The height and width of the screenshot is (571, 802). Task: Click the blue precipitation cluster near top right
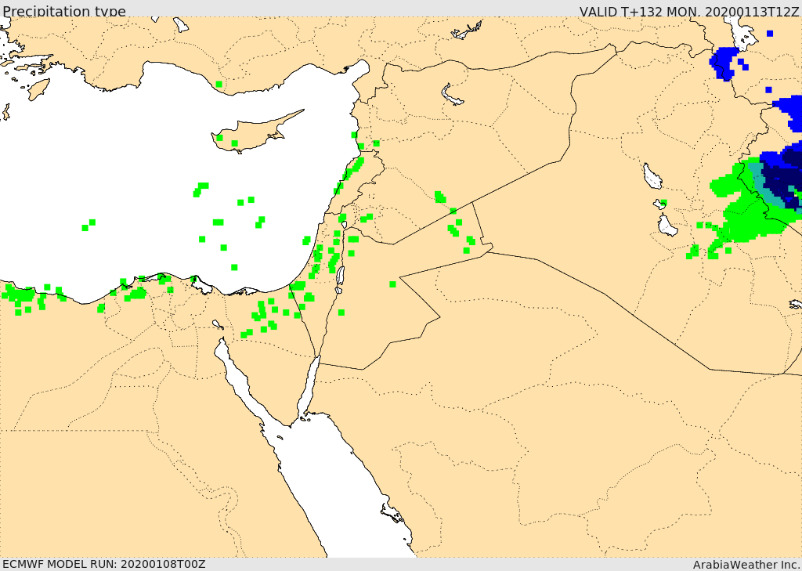(724, 63)
